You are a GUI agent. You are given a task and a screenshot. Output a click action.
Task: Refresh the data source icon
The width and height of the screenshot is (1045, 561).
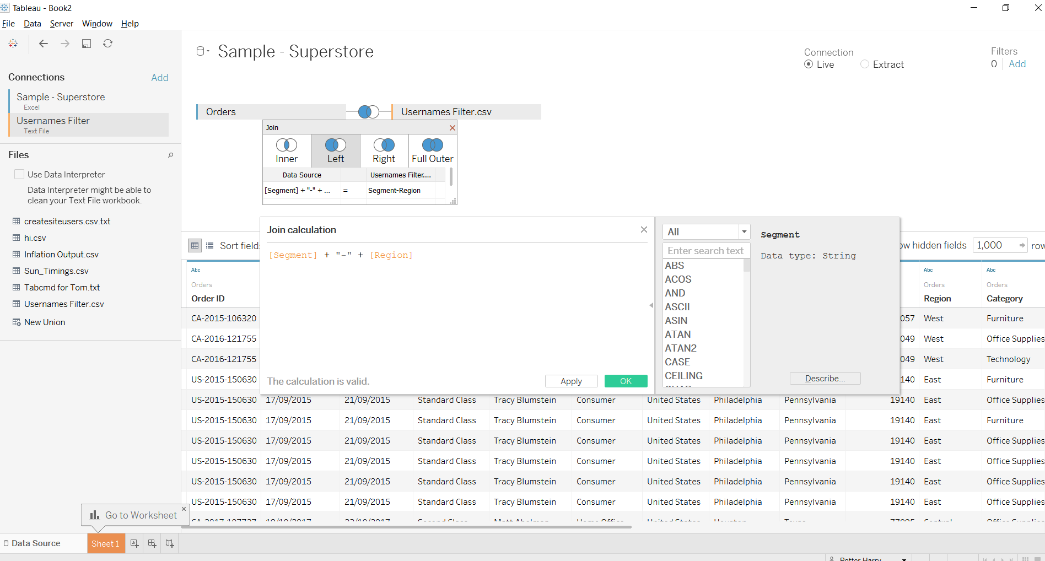(108, 44)
